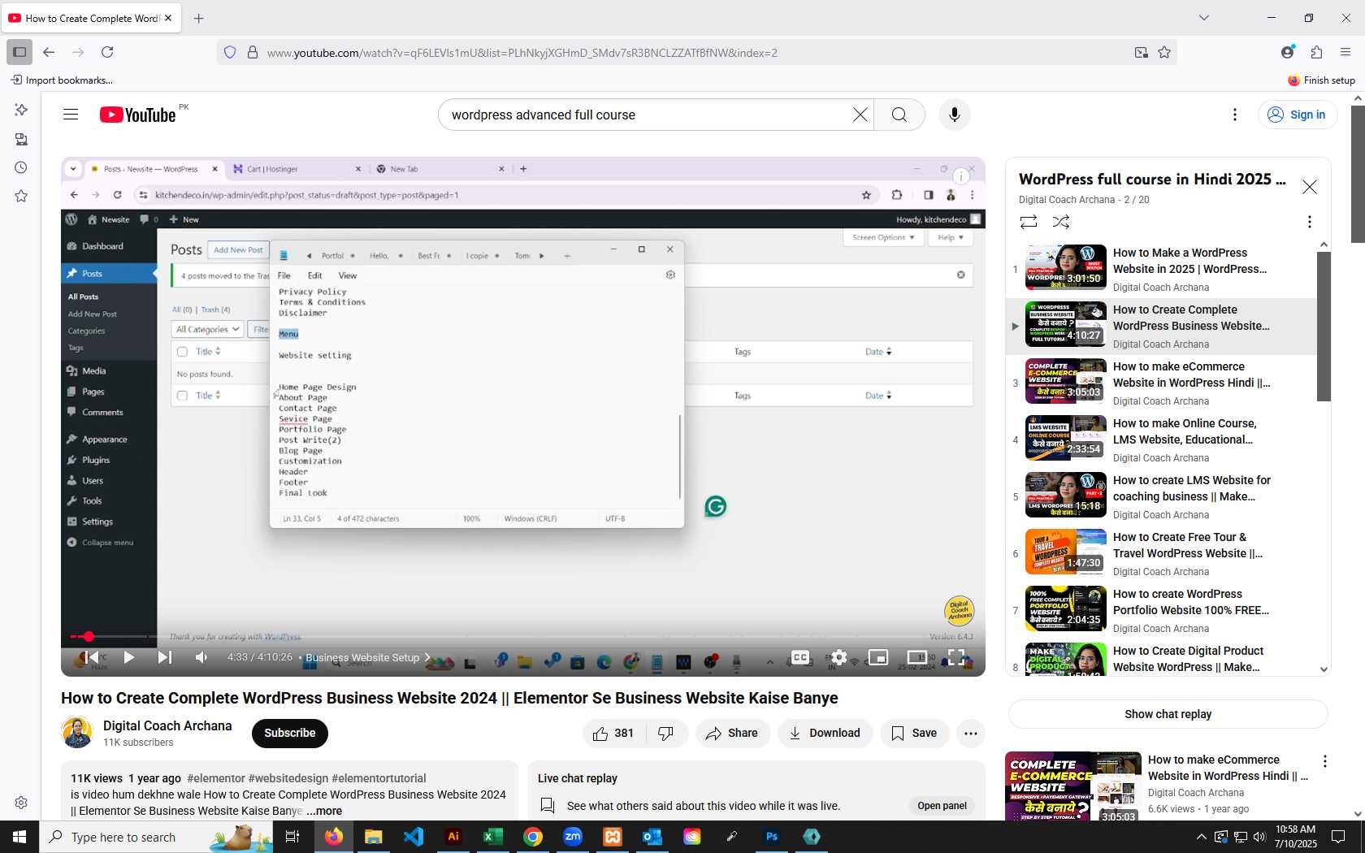Open Firefox account icon
The image size is (1365, 853).
(1287, 52)
